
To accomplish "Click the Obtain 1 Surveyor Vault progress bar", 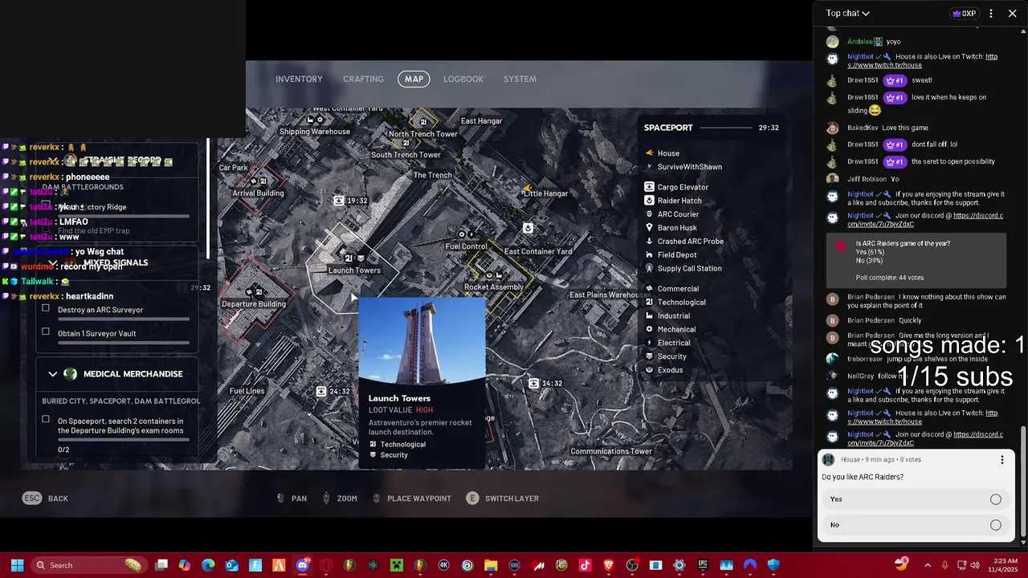I will pos(124,343).
